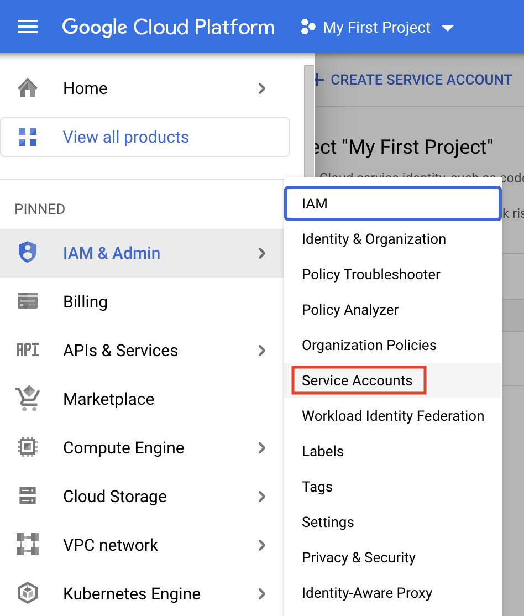Select VPC network in navigation

click(142, 545)
